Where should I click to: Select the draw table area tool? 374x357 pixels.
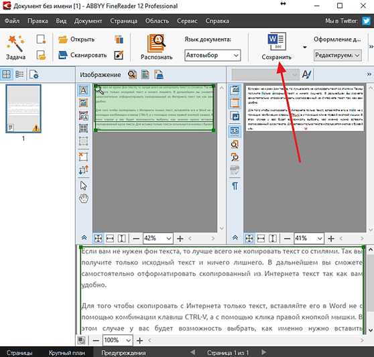(x=83, y=129)
